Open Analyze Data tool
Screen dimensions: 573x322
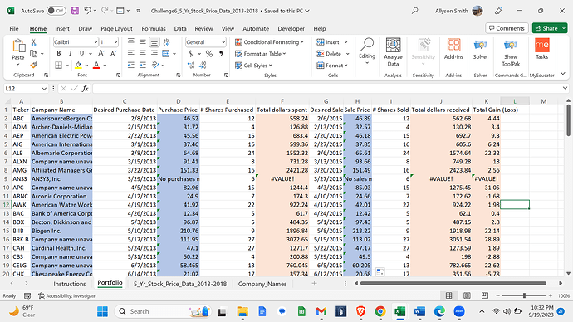(x=393, y=52)
